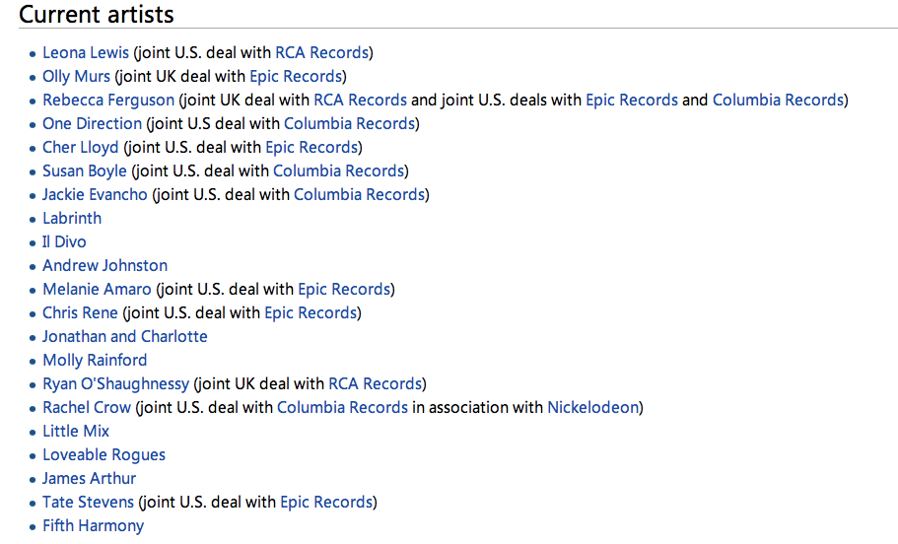Open the Labrinth link
898x544 pixels.
pyautogui.click(x=72, y=218)
